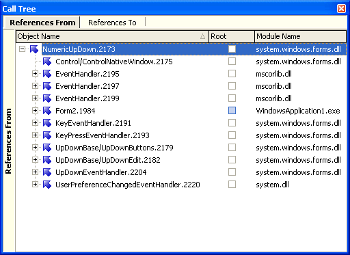Viewport: 350px width, 255px height.
Task: Toggle the Root checkbox for Form2.1984
Action: click(x=232, y=111)
